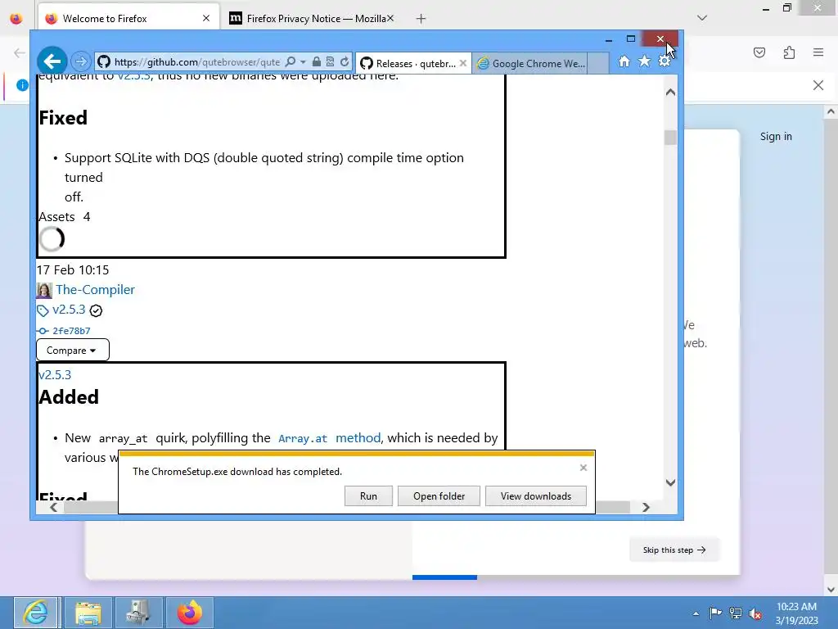Expand the Assets 4 section
The height and width of the screenshot is (629, 838).
64,216
